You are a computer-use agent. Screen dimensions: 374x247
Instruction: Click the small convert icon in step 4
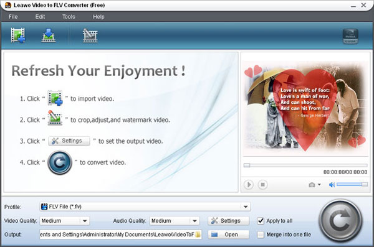[60, 162]
